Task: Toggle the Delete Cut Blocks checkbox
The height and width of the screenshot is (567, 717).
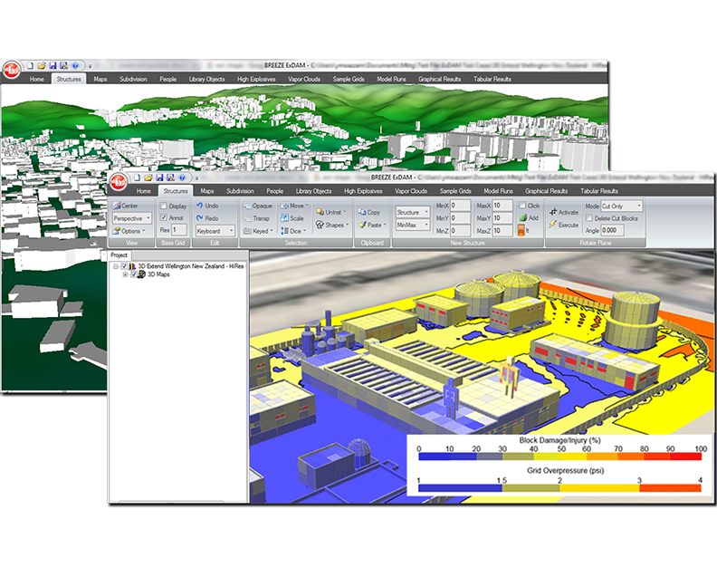Action: click(590, 218)
